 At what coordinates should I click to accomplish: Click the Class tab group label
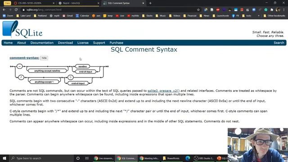point(7,3)
